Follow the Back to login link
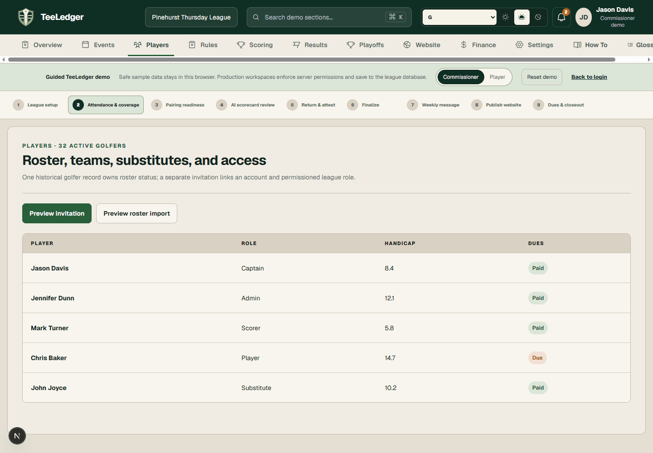653x453 pixels. (589, 77)
